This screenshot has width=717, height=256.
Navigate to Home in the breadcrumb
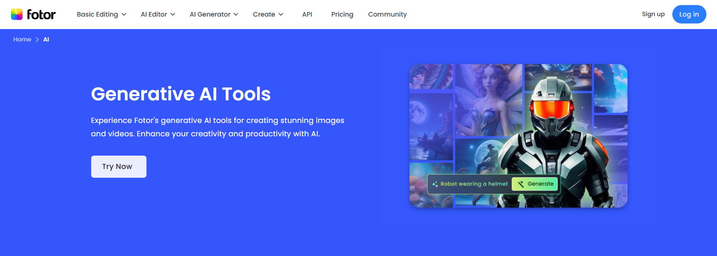point(22,40)
